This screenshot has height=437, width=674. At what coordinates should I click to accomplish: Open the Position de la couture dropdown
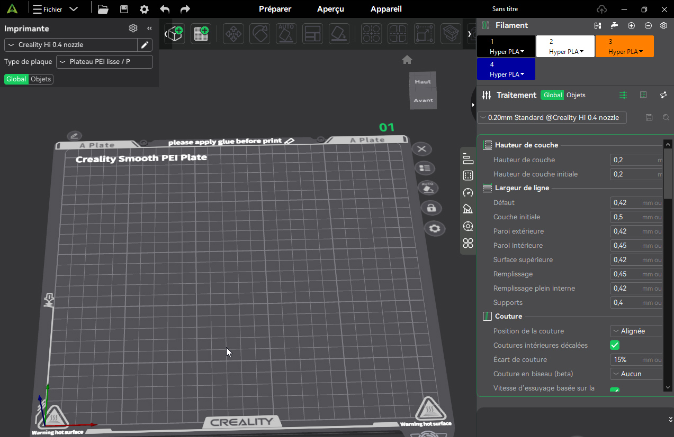click(636, 331)
